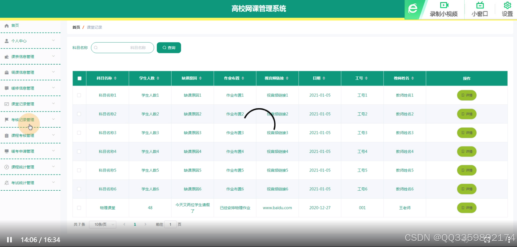
Task: Click the 个人中心 person icon
Action: [7, 41]
